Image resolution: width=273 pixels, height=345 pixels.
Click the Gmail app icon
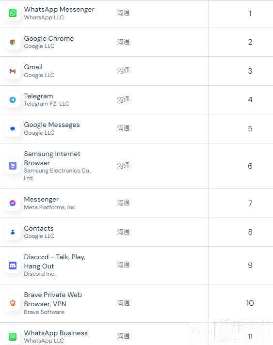point(13,71)
